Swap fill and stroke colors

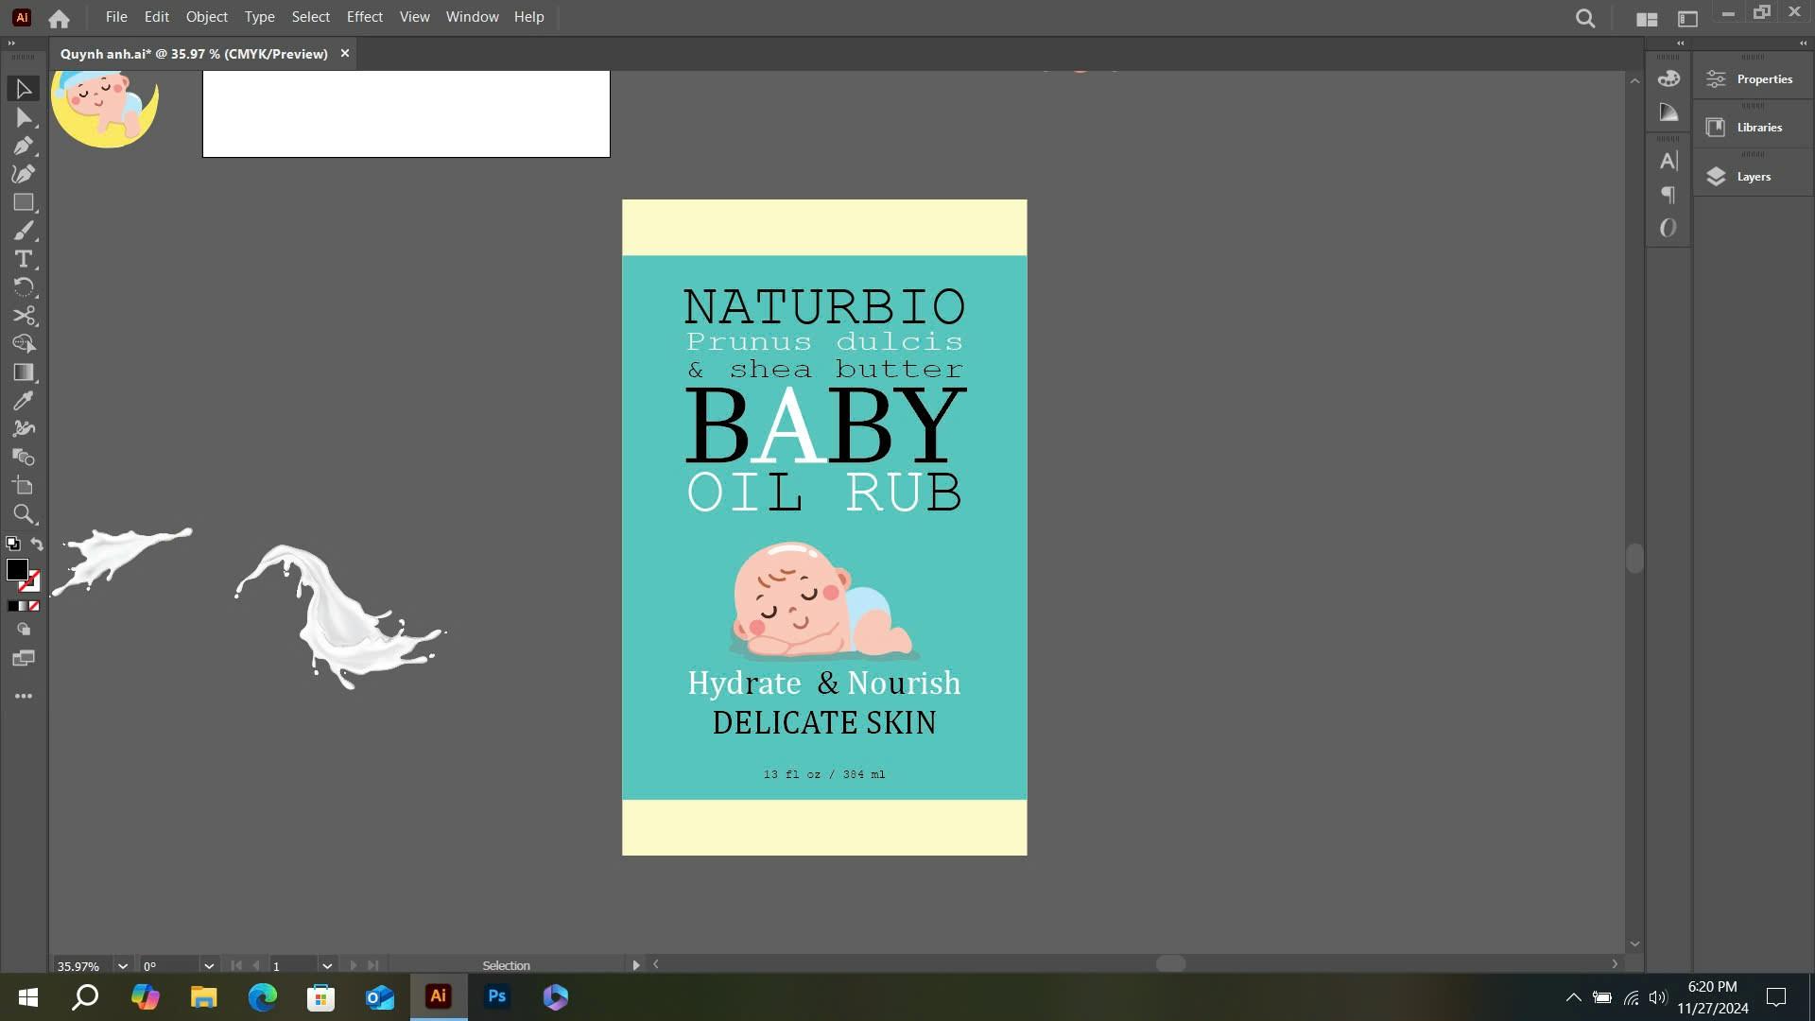37,544
